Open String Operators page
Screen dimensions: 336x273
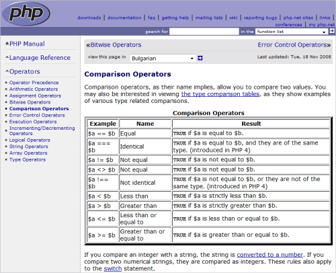(29, 147)
